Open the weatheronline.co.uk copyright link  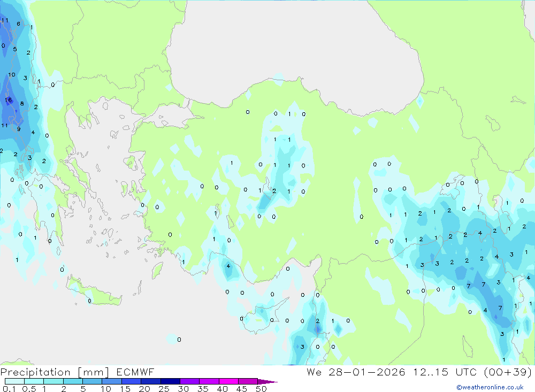(x=490, y=387)
